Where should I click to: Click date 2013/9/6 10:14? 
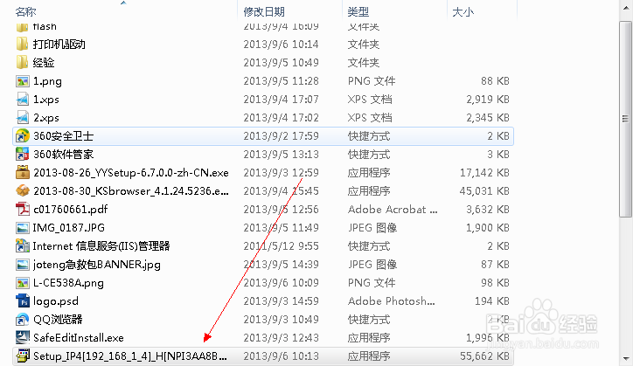coord(281,44)
